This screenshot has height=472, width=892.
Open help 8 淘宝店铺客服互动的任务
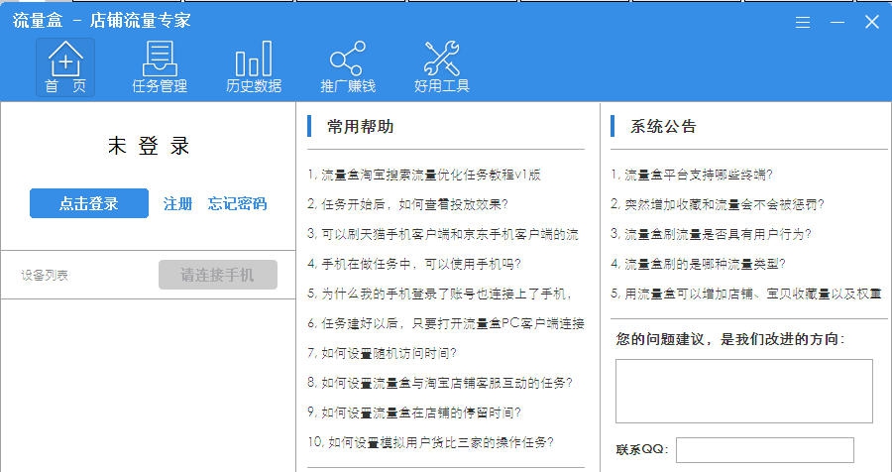(440, 383)
